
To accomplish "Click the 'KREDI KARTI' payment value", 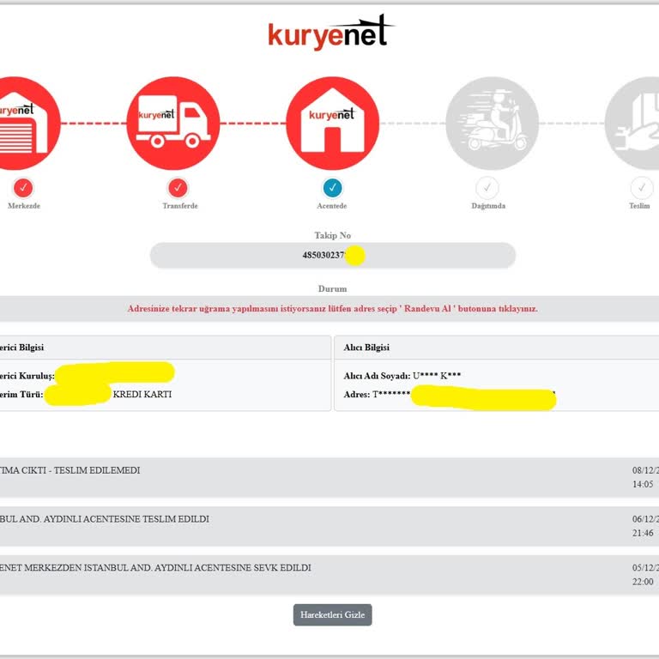I will tap(142, 394).
